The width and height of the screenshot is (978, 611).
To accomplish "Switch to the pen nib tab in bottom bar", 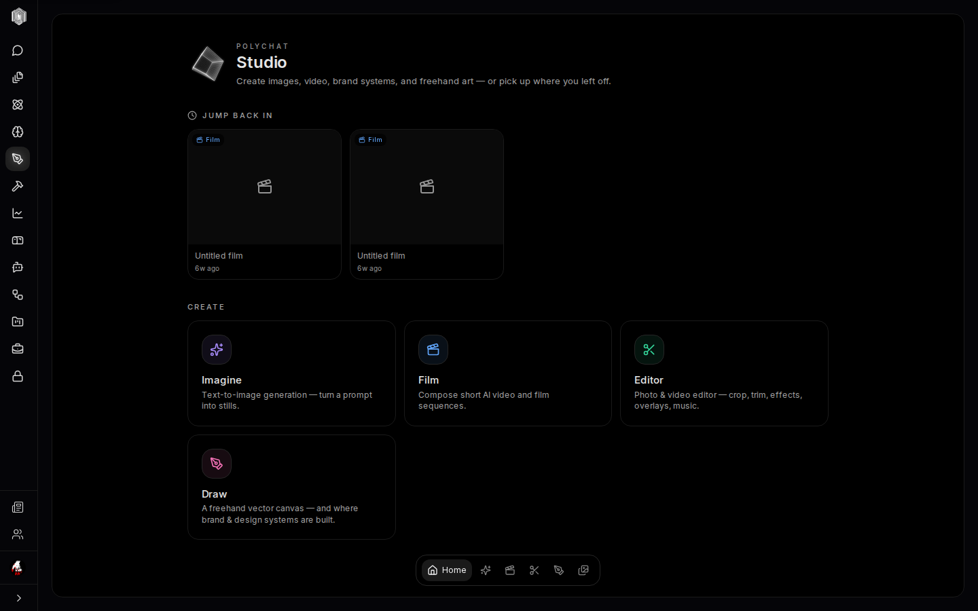I will click(559, 570).
